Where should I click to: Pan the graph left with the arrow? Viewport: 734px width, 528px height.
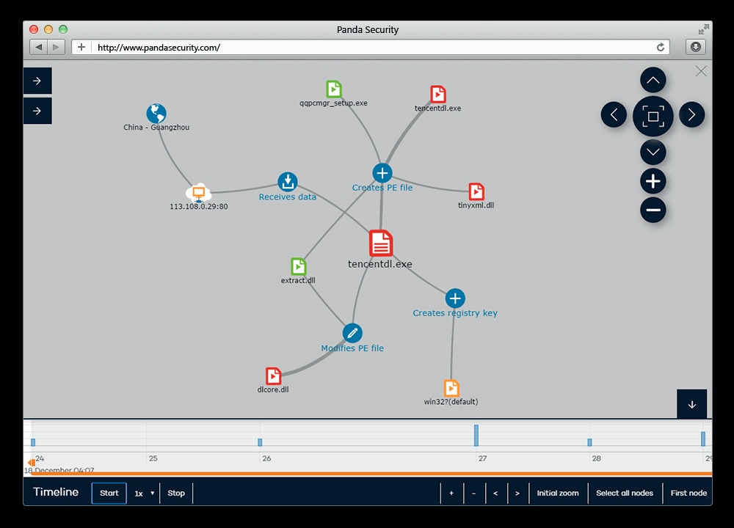pos(614,114)
